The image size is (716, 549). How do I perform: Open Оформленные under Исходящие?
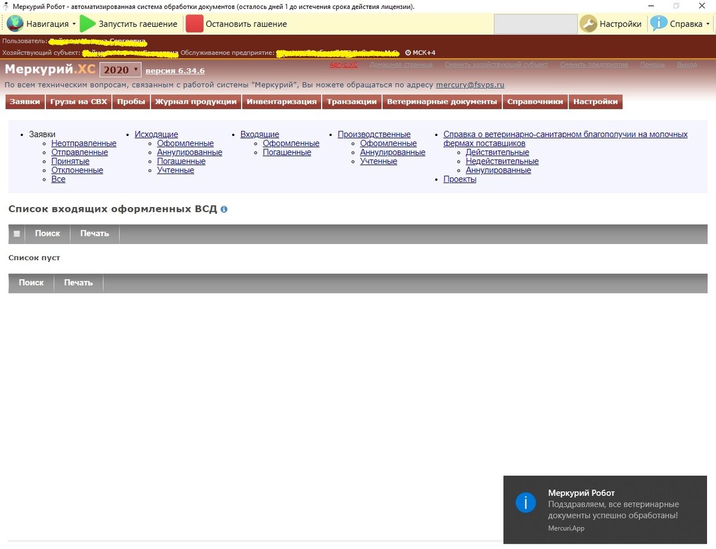186,143
